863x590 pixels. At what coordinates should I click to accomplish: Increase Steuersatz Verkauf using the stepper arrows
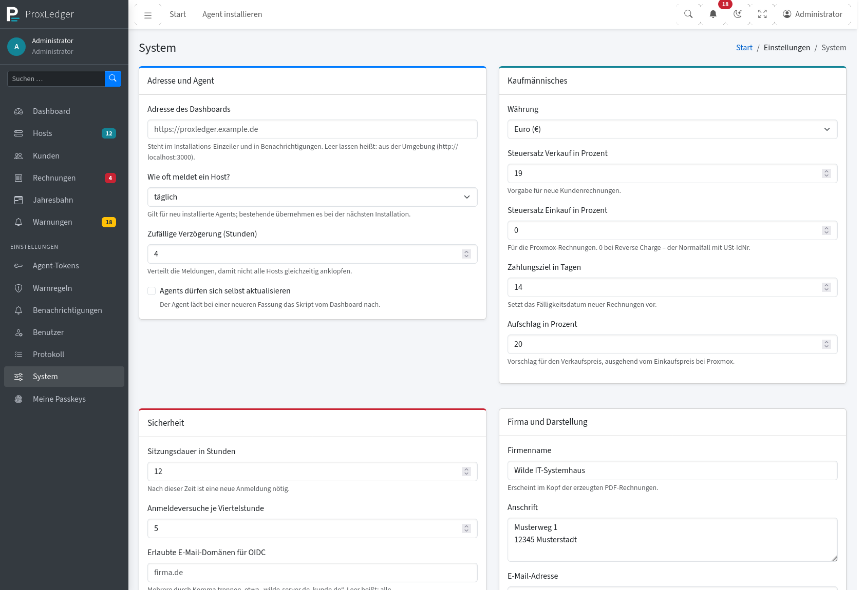[827, 173]
